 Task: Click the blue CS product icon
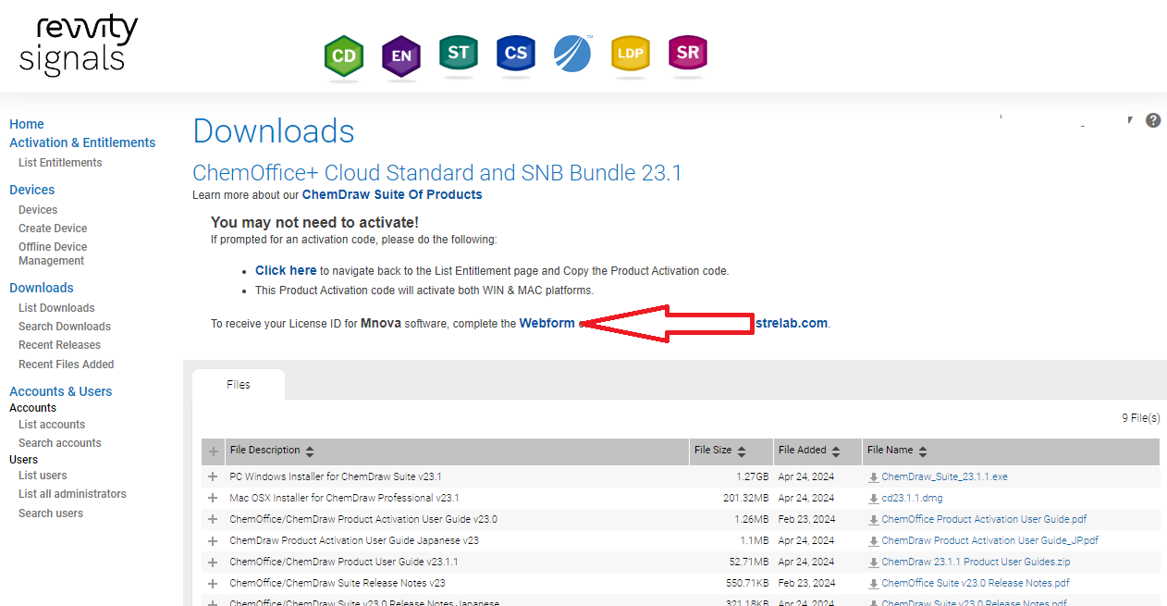pyautogui.click(x=516, y=55)
